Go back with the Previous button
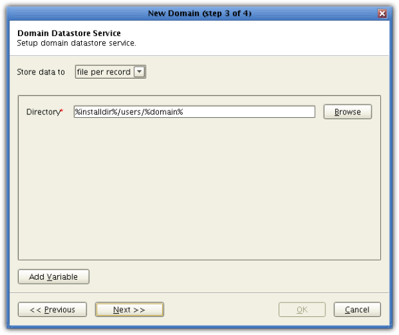This screenshot has height=335, width=399. point(53,310)
